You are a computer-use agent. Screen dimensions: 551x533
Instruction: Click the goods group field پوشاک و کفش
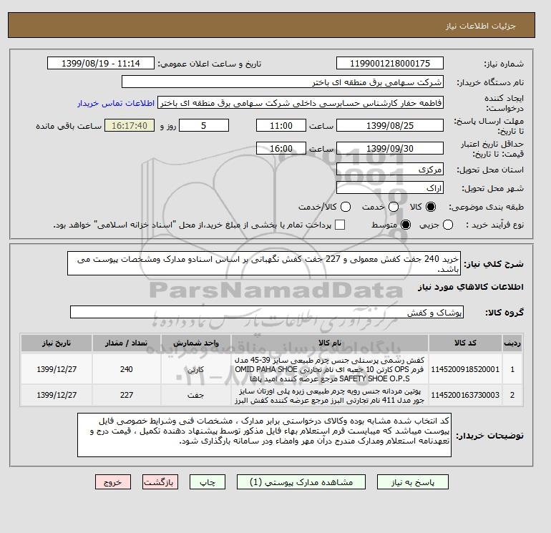coord(267,312)
